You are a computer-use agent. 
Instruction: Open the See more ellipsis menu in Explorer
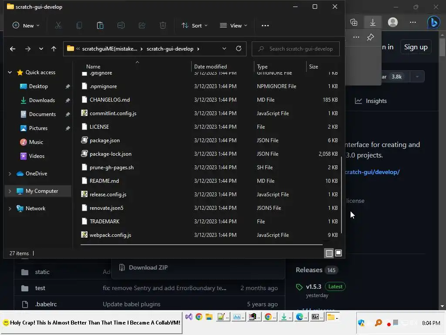click(x=265, y=26)
